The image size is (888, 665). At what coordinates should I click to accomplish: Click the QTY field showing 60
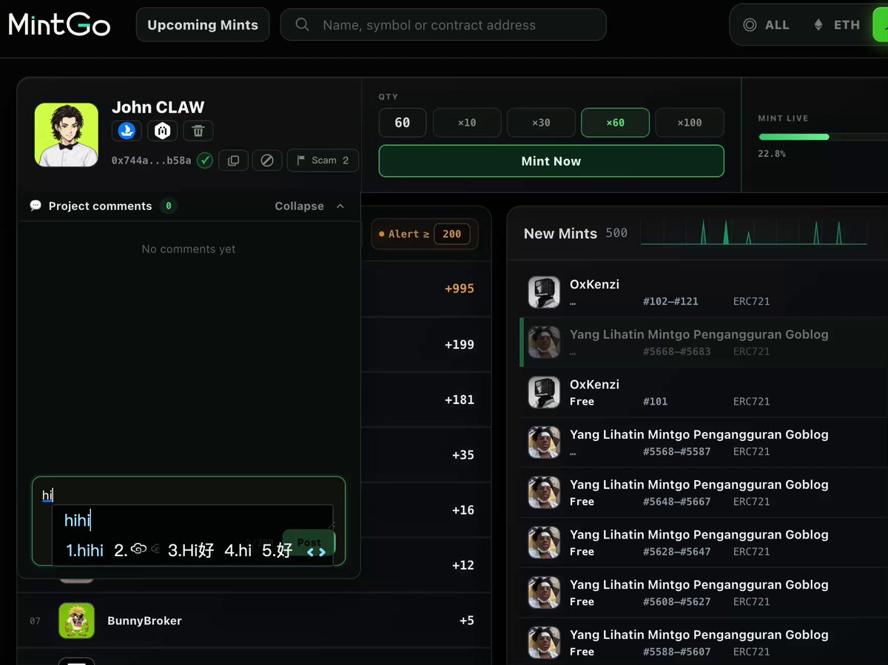(403, 123)
